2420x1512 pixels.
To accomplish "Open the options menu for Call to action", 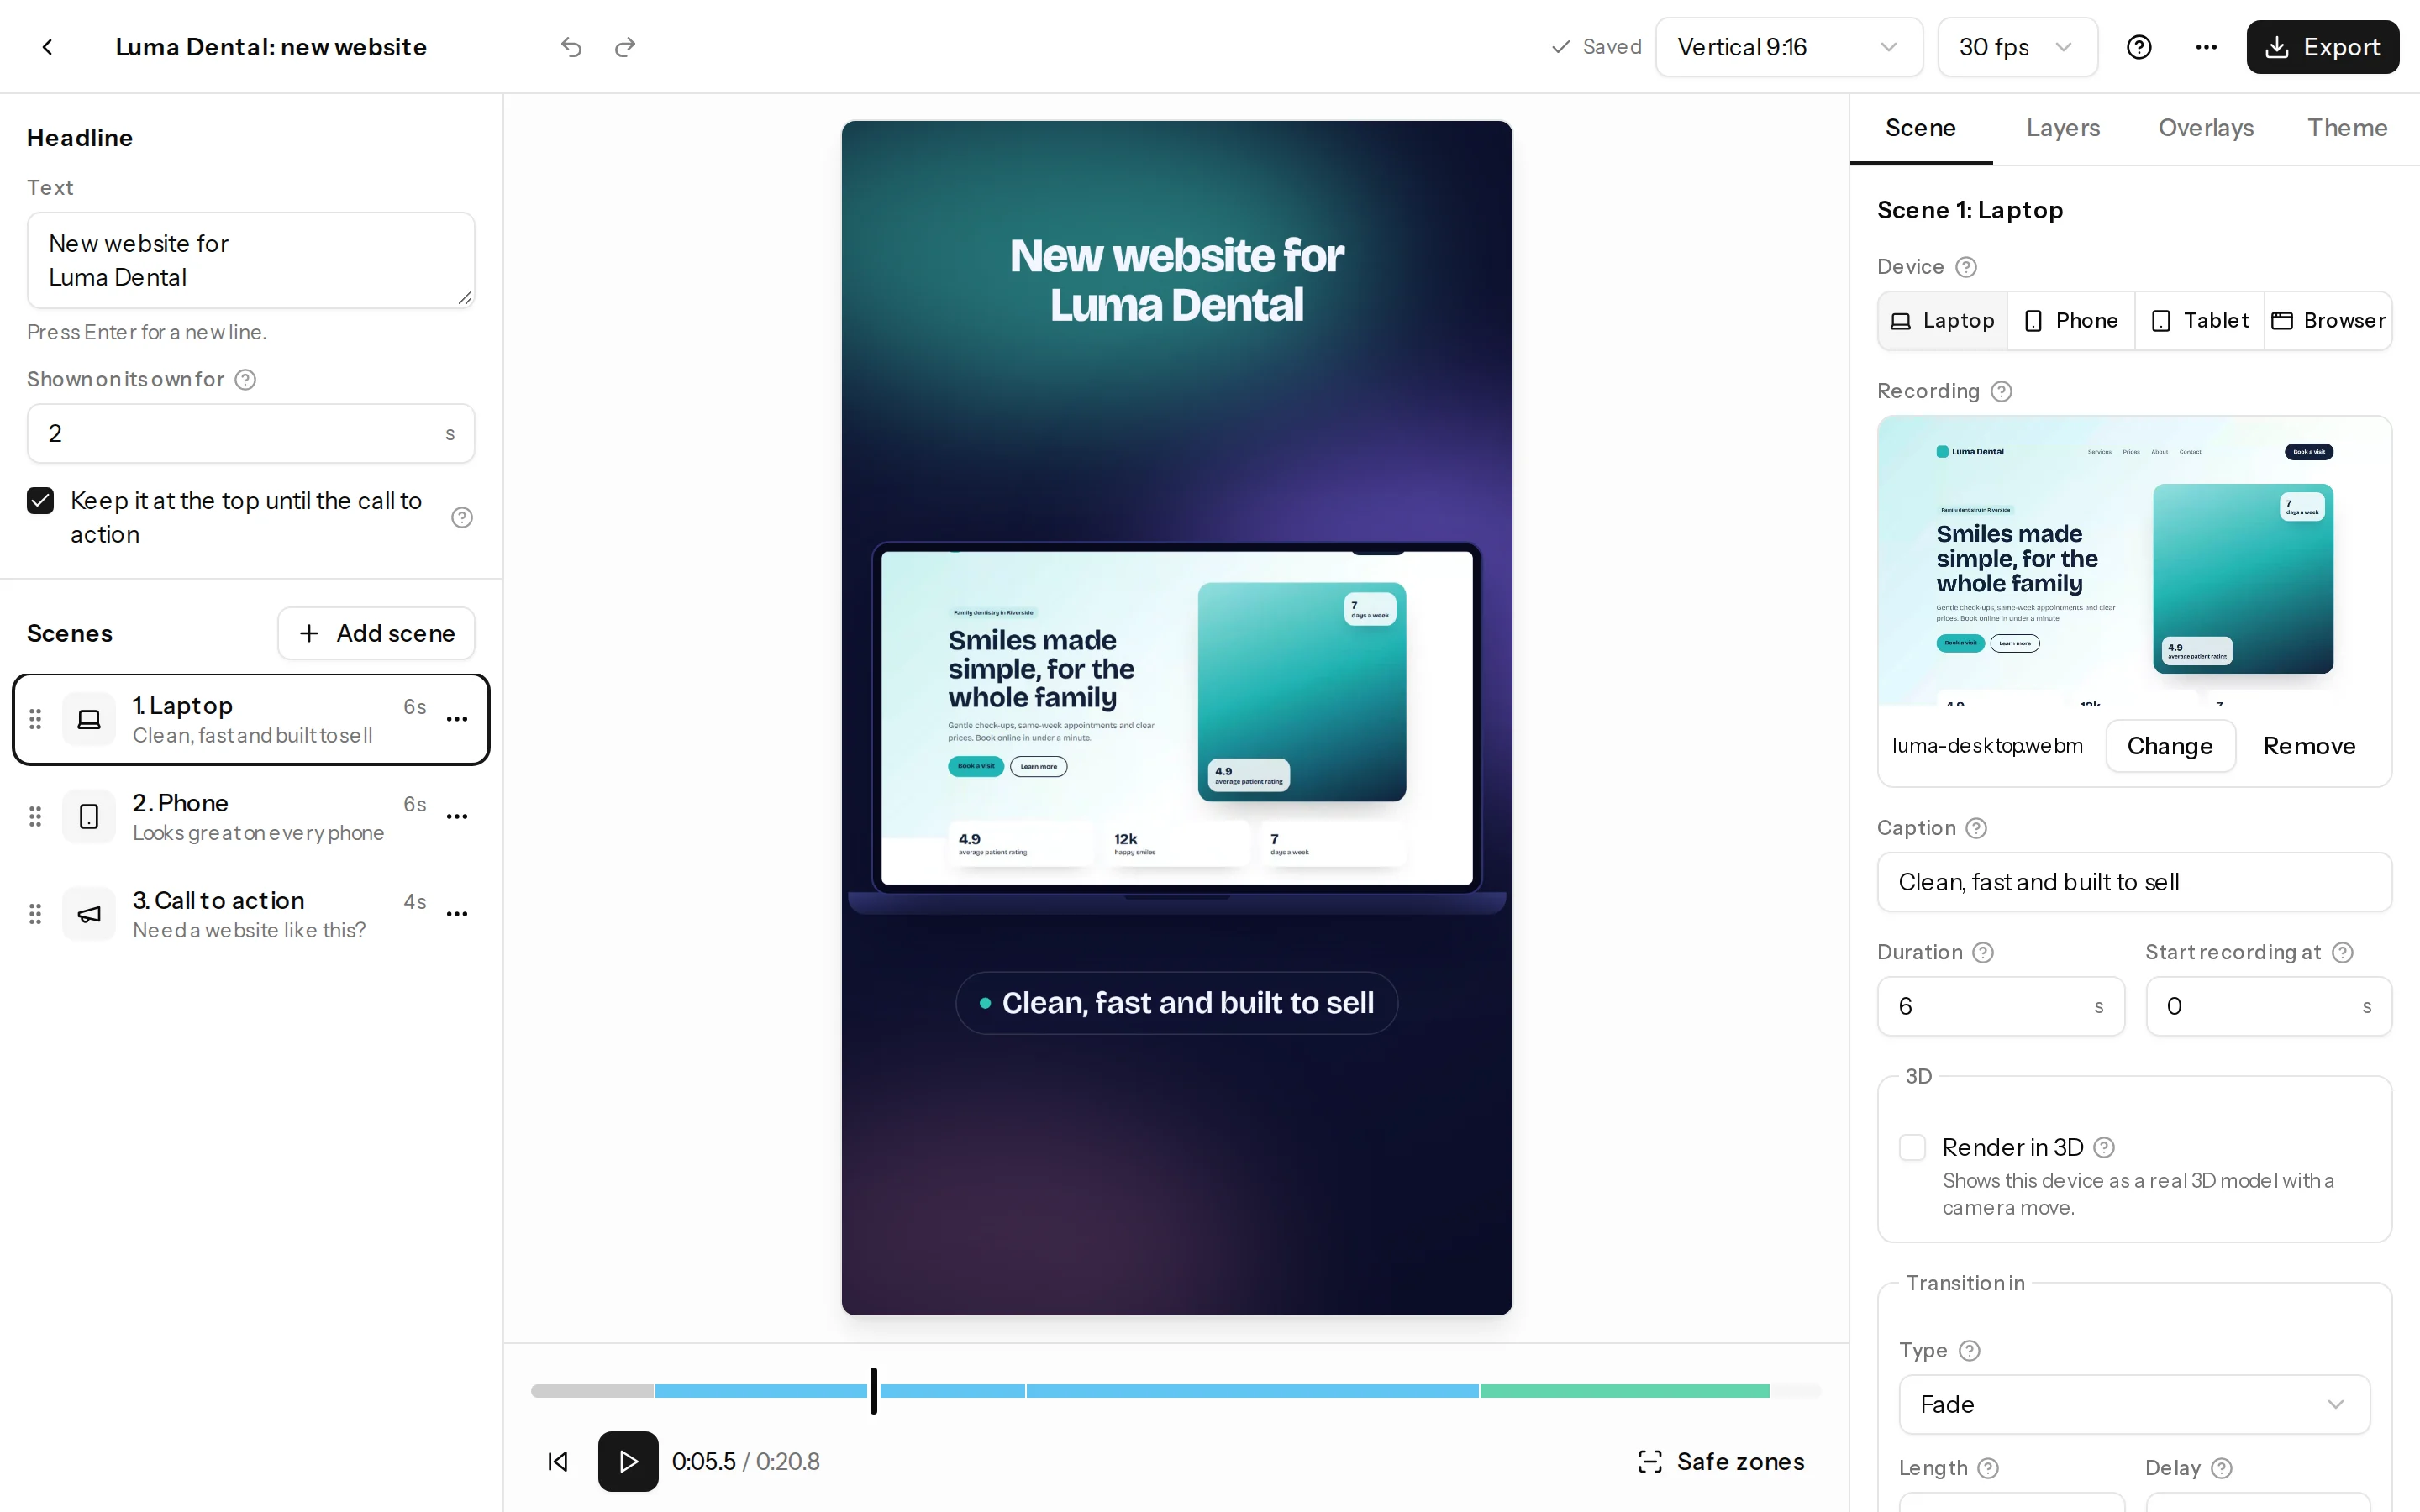I will (457, 913).
